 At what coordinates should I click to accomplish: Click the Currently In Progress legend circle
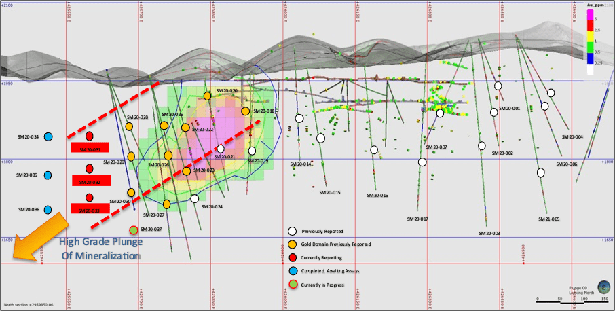click(x=293, y=285)
